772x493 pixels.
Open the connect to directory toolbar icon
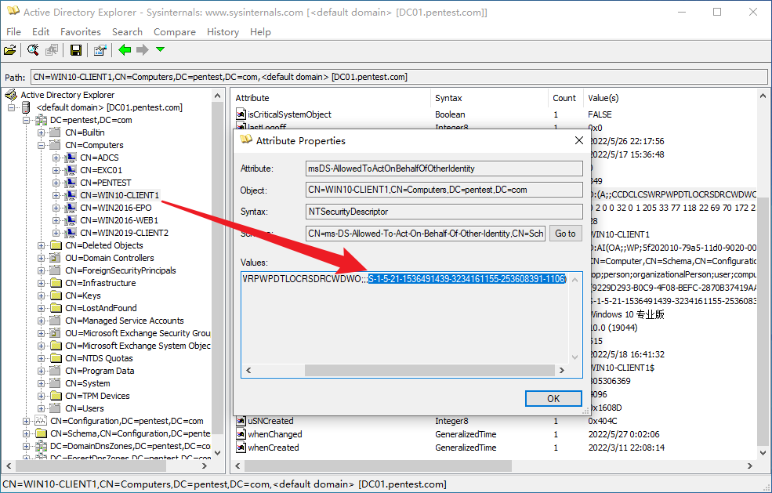click(x=10, y=49)
